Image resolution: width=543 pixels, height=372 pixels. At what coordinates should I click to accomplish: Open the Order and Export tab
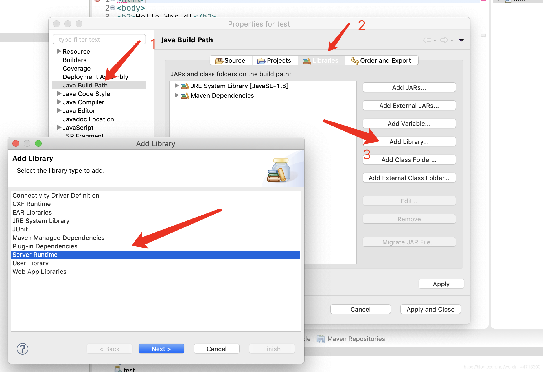(381, 60)
